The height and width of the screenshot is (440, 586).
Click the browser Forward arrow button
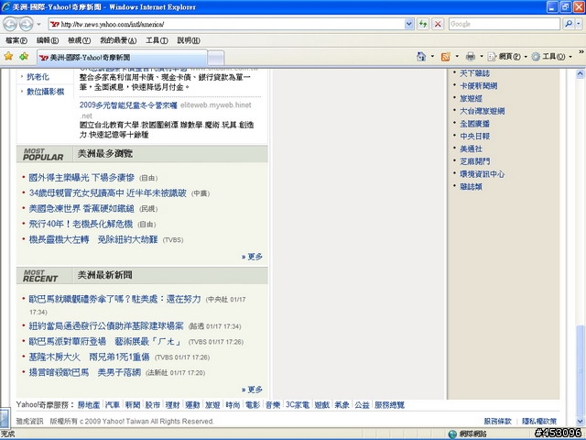(26, 25)
